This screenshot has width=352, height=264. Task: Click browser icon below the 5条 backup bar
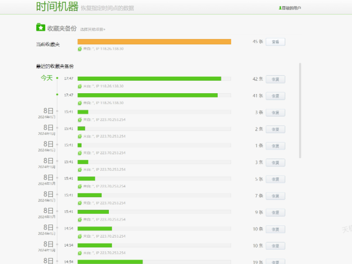(x=80, y=186)
